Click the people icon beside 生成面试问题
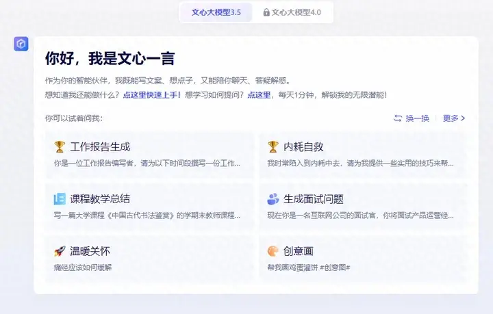493x314 pixels. (273, 199)
